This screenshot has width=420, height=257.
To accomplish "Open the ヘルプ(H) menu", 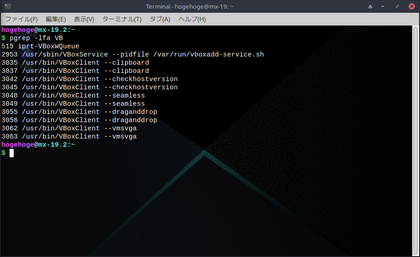I will (x=192, y=19).
